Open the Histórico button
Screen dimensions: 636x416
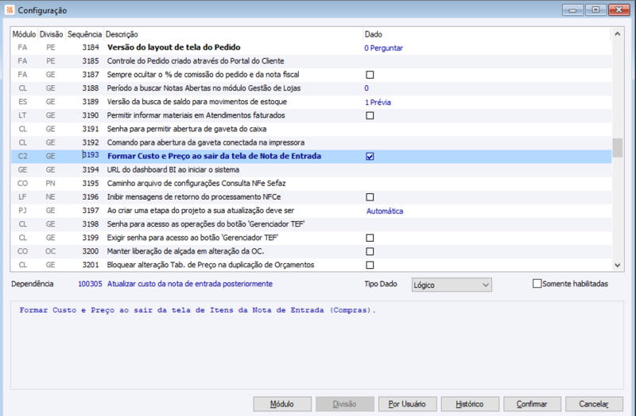click(470, 404)
